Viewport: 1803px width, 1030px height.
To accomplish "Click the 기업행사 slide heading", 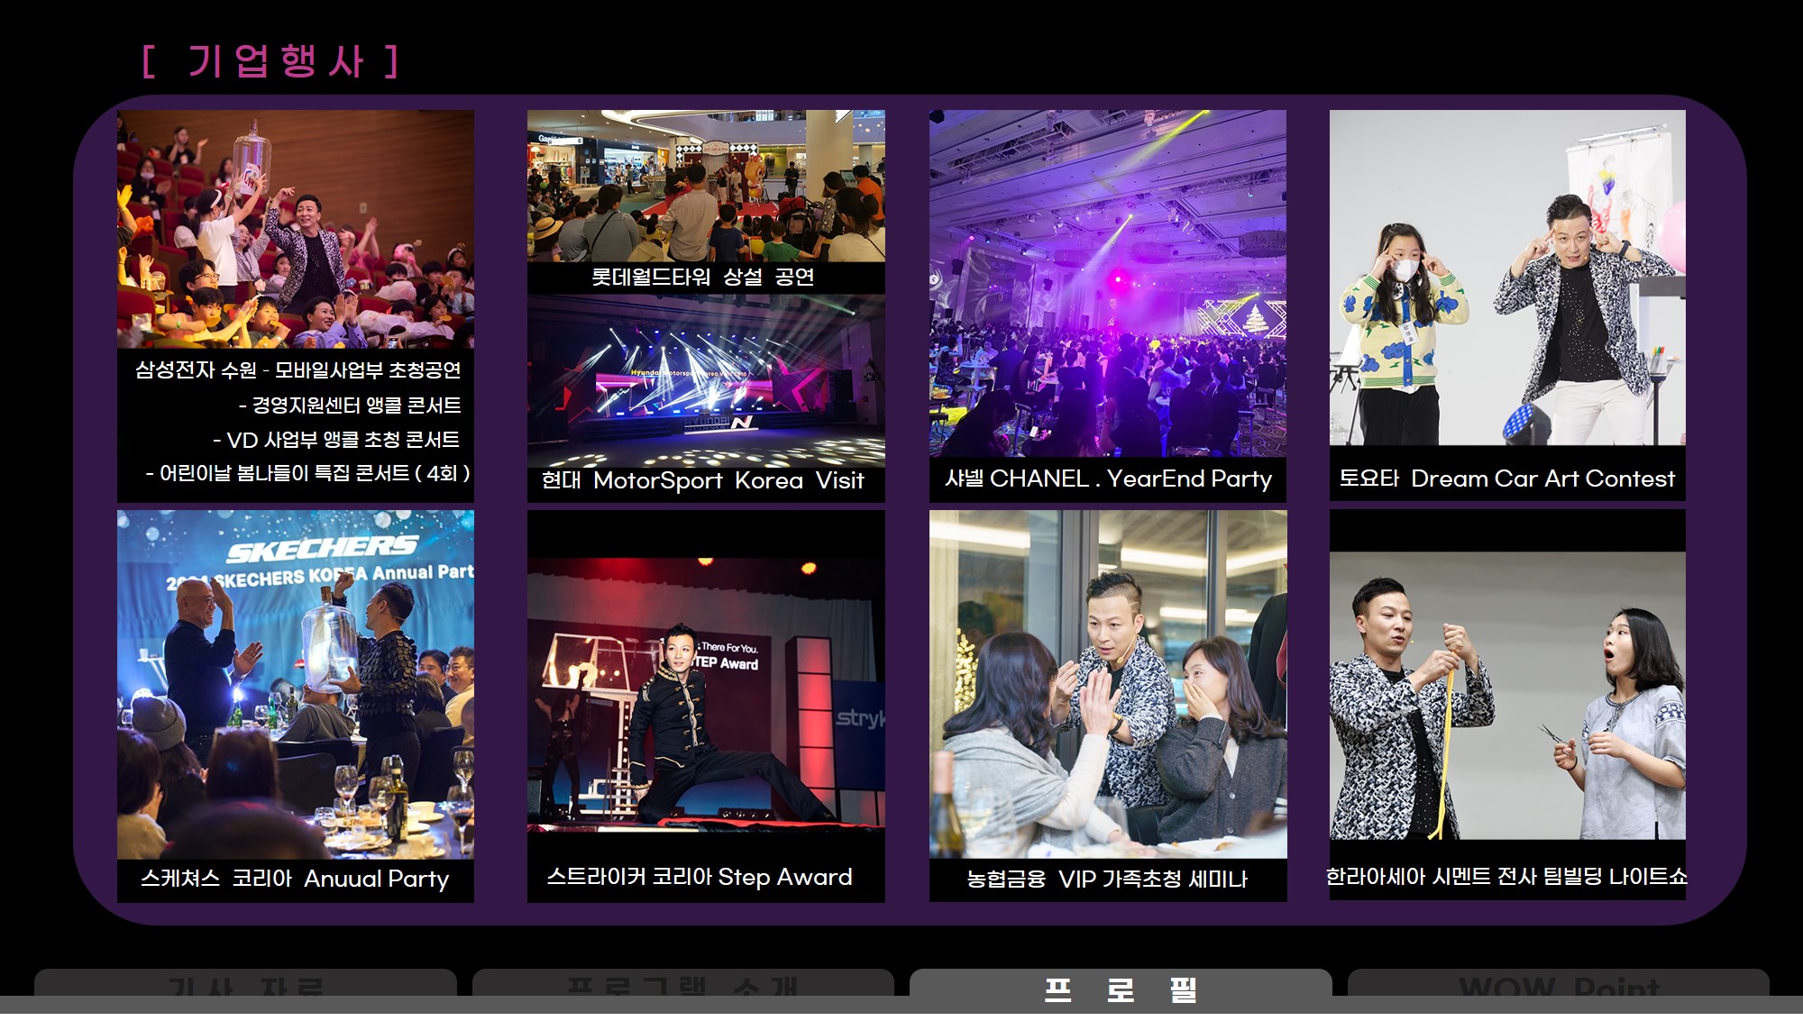I will click(270, 61).
